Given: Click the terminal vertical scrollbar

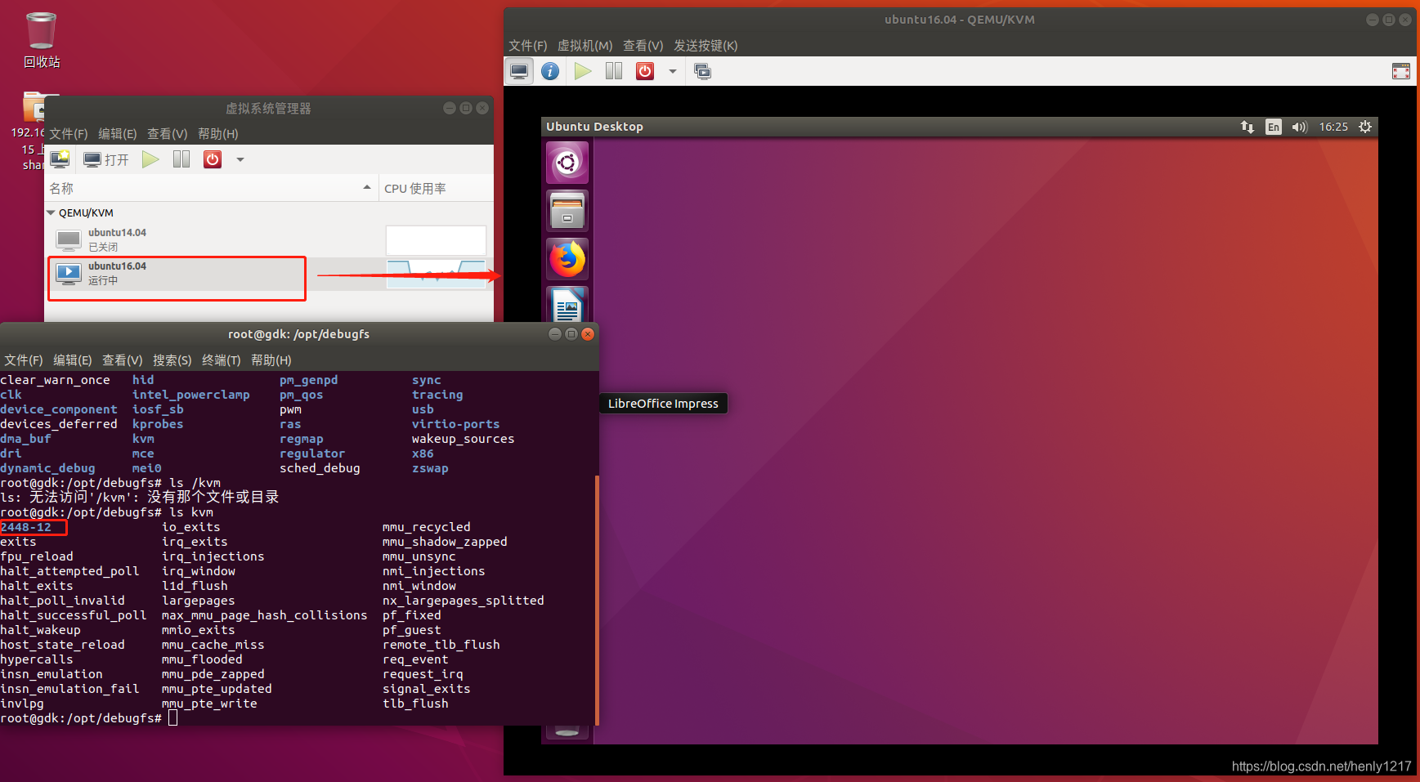Looking at the screenshot, I should pyautogui.click(x=597, y=601).
